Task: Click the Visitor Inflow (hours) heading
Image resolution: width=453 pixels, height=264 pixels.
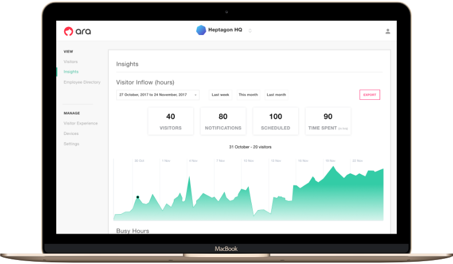Action: 145,83
